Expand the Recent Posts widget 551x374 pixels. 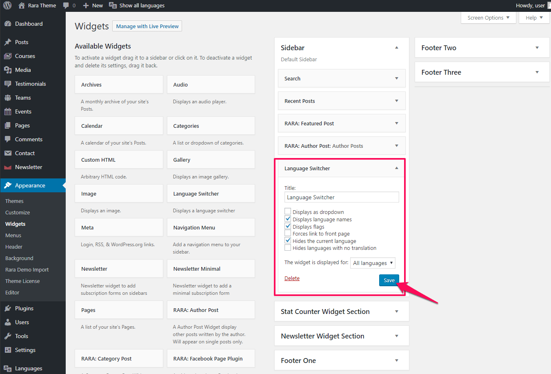(x=396, y=101)
